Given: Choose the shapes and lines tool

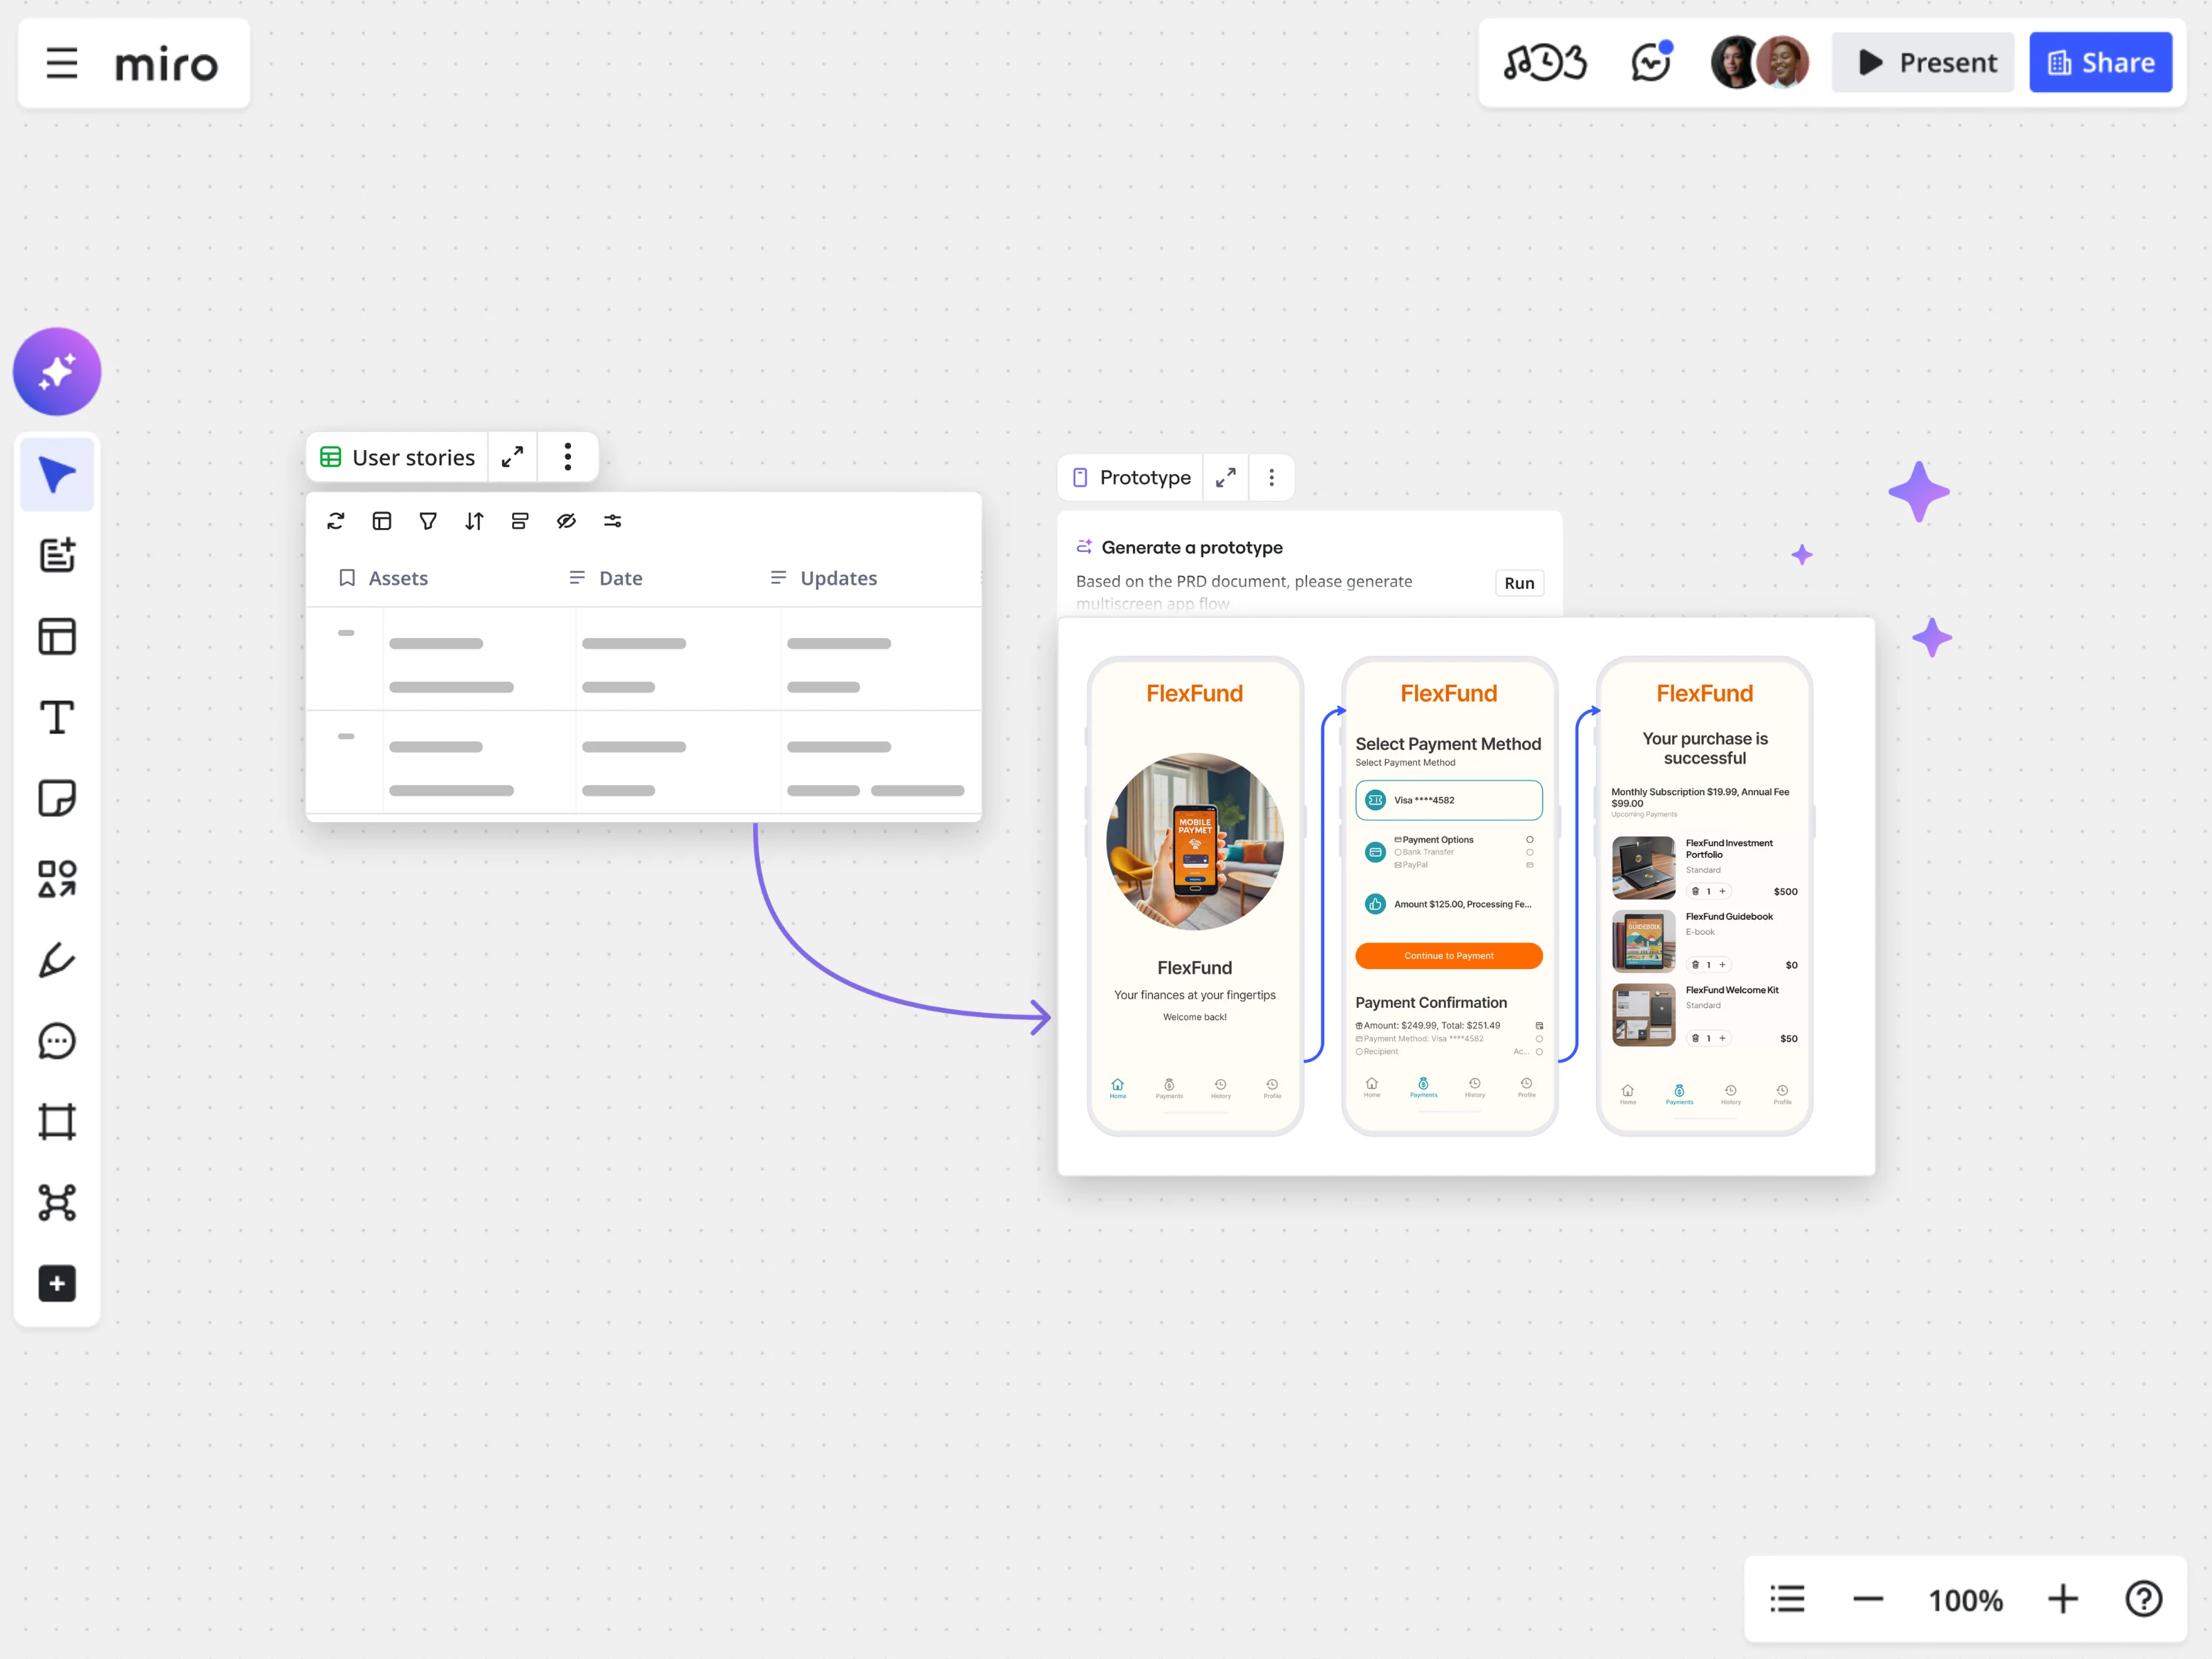Looking at the screenshot, I should [x=57, y=879].
